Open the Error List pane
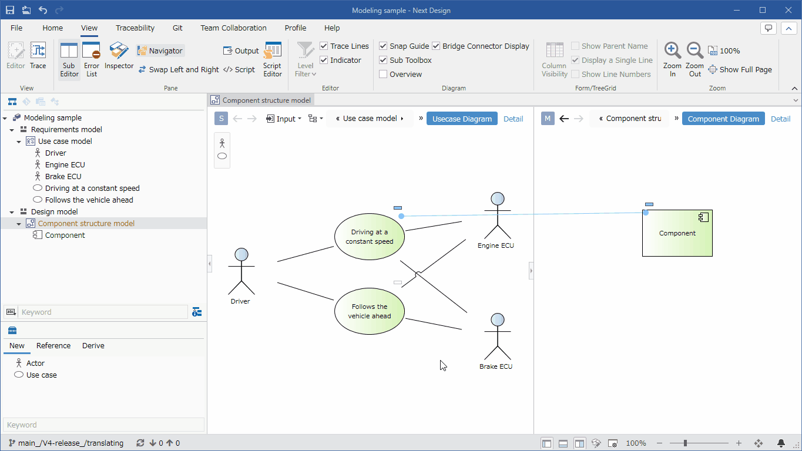Image resolution: width=802 pixels, height=451 pixels. coord(92,60)
